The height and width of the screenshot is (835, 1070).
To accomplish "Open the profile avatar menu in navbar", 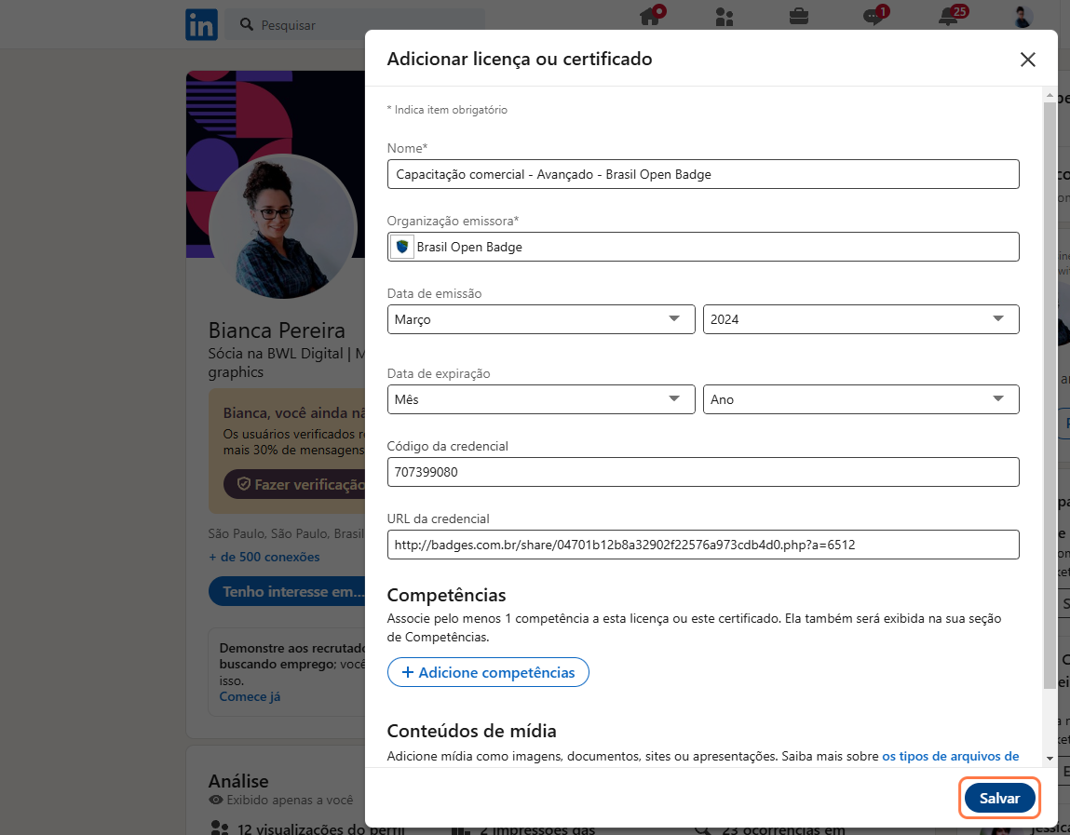I will tap(1023, 17).
